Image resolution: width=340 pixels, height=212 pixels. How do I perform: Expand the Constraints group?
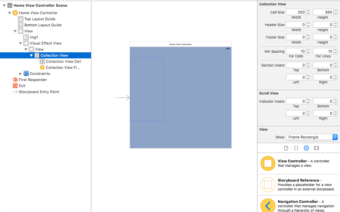(x=21, y=74)
